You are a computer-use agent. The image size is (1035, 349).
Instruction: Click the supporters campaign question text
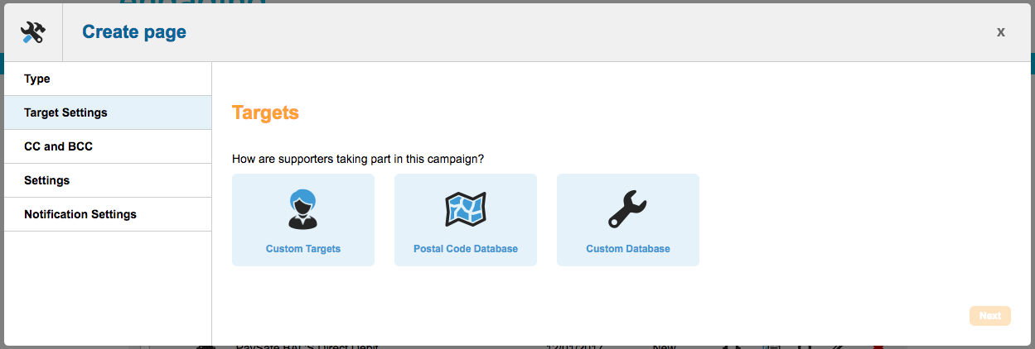click(x=358, y=158)
